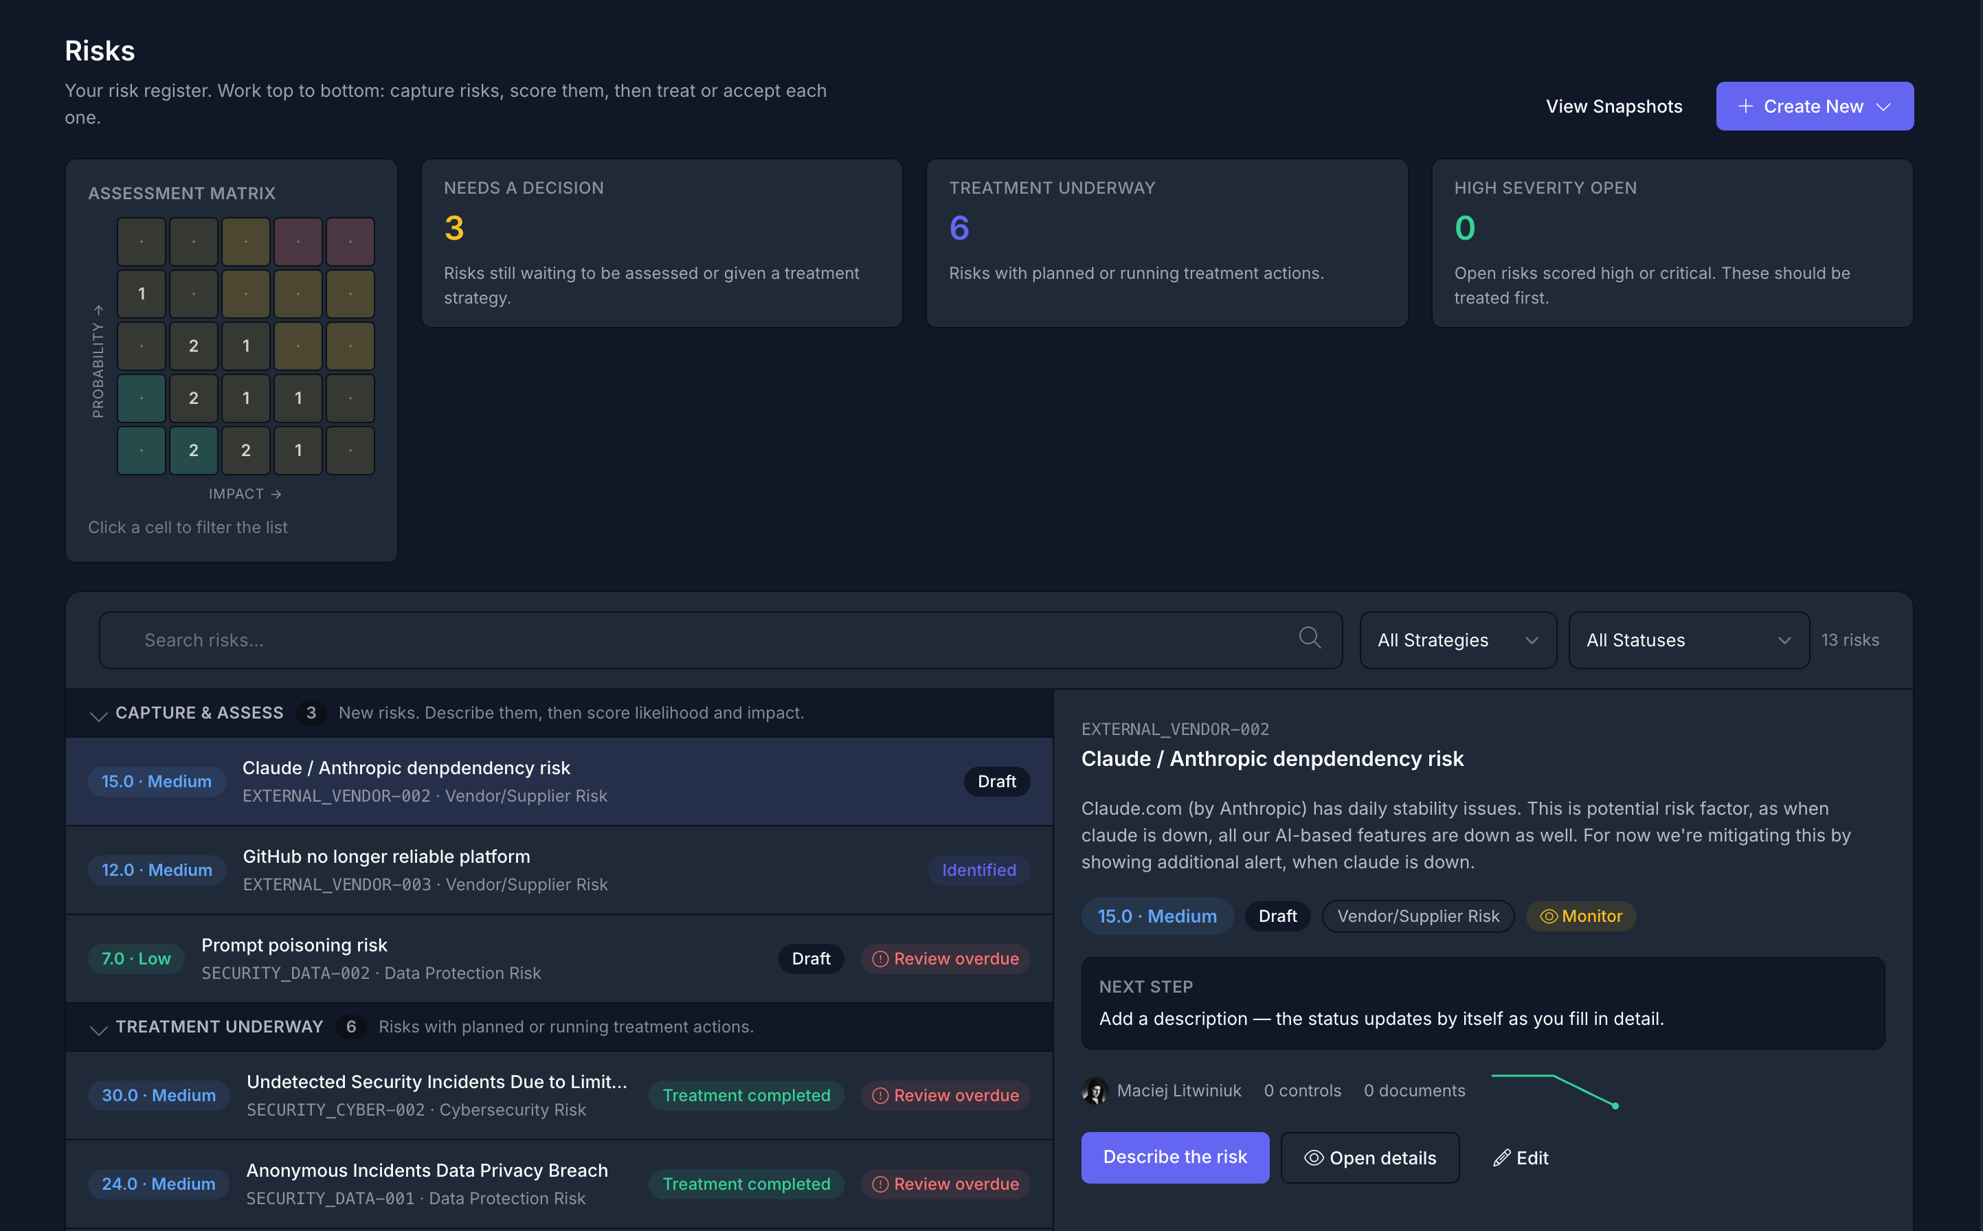The height and width of the screenshot is (1231, 1983).
Task: Open View Snapshots
Action: point(1613,106)
